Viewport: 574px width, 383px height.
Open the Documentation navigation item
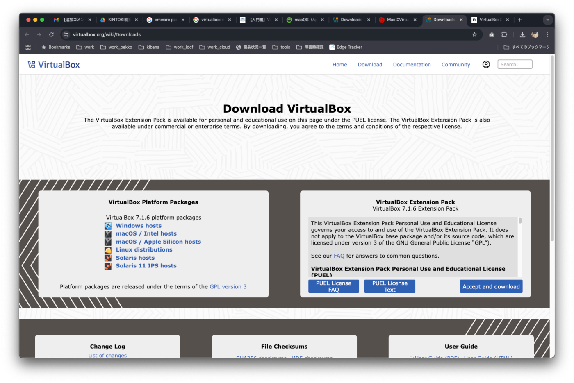click(412, 65)
